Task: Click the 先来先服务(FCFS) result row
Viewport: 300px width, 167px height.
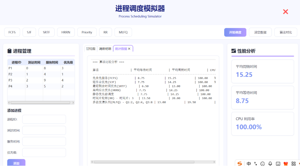Action: click(154, 78)
